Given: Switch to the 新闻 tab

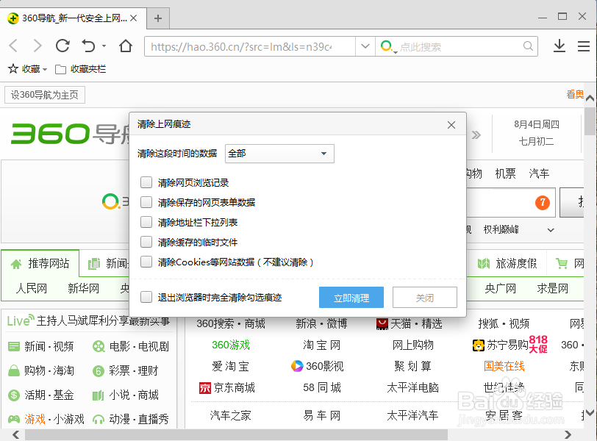Looking at the screenshot, I should (109, 263).
